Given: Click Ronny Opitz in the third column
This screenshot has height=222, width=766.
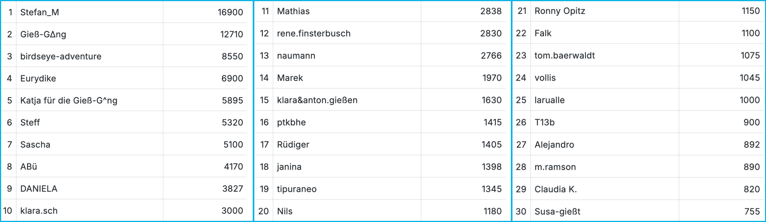Looking at the screenshot, I should (560, 11).
